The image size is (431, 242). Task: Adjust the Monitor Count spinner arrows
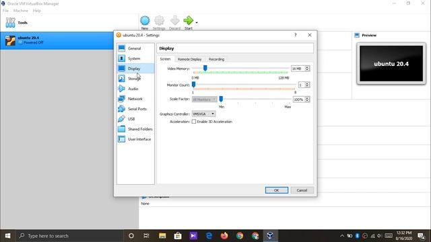click(x=307, y=85)
